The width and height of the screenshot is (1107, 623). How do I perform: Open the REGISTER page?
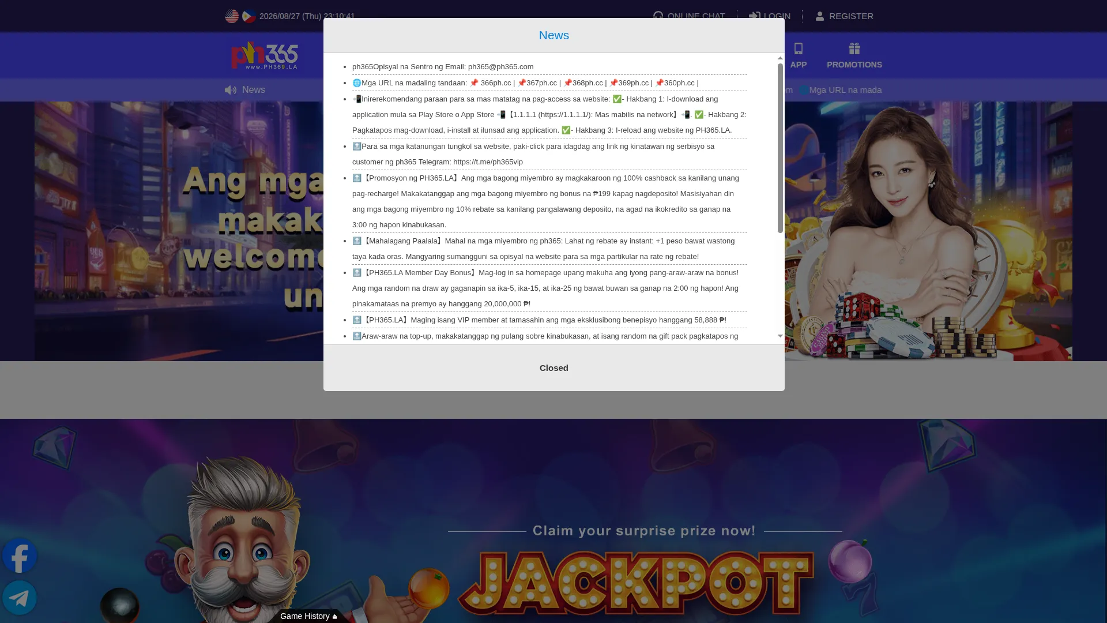tap(844, 16)
